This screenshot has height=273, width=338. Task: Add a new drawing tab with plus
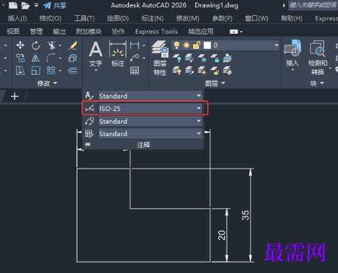click(15, 97)
